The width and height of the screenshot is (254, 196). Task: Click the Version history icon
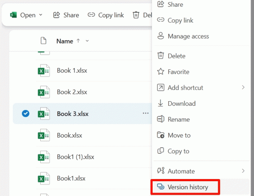(160, 187)
